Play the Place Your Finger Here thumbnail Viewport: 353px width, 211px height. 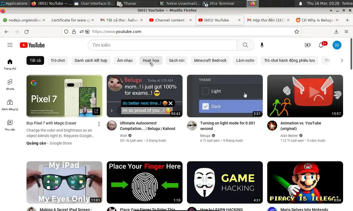[145, 182]
